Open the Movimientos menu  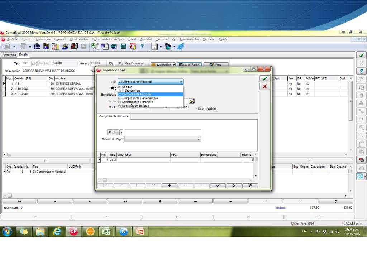79,39
